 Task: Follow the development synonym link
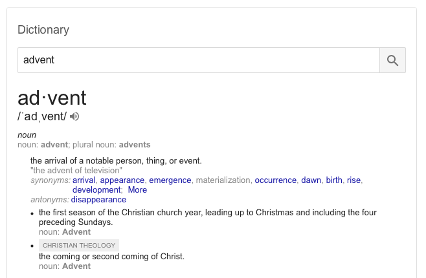tap(96, 190)
